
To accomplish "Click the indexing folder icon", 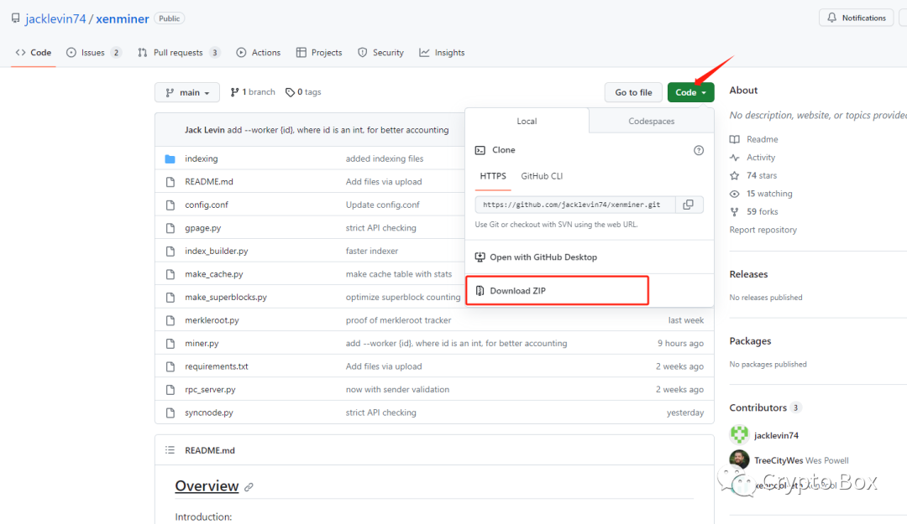I will [x=170, y=158].
